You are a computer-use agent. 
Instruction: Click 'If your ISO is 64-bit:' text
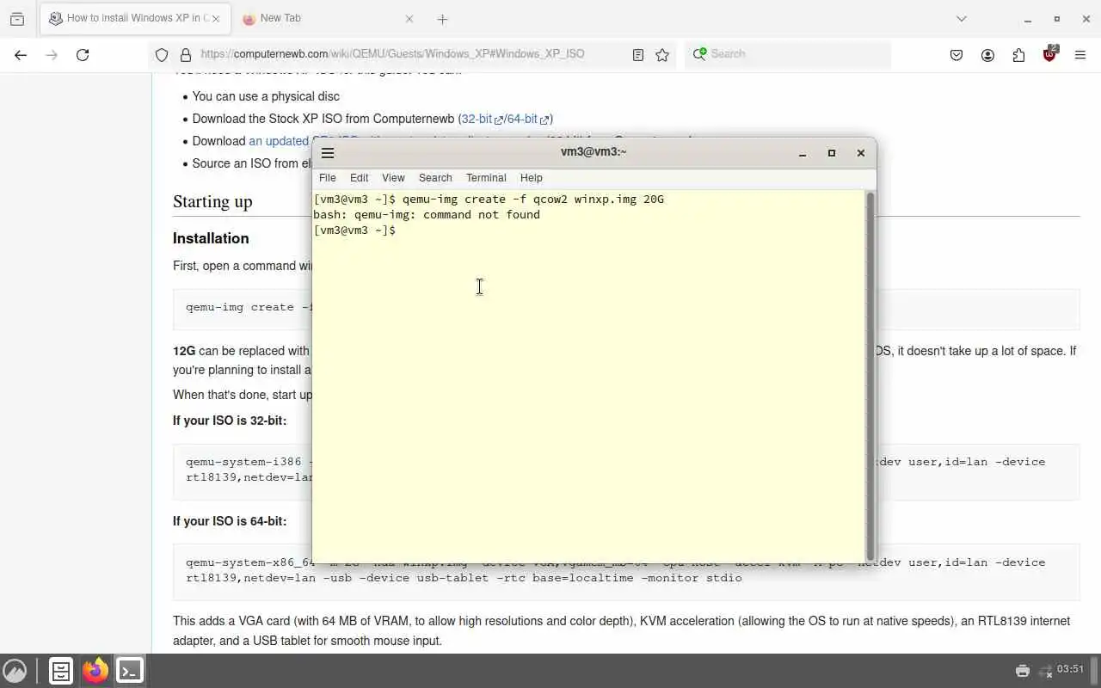[230, 521]
